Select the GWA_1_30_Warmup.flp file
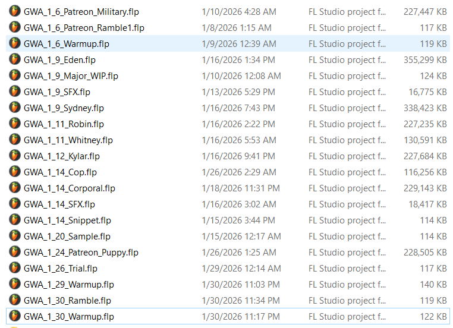This screenshot has width=453, height=328. [x=69, y=316]
